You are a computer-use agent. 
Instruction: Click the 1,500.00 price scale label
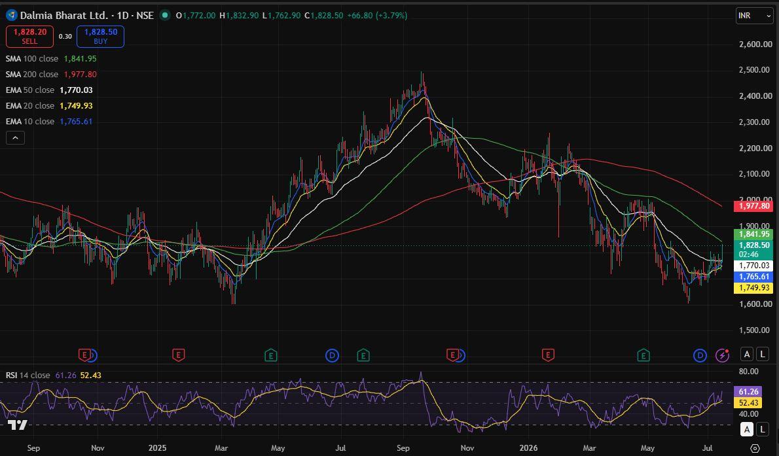tap(755, 330)
